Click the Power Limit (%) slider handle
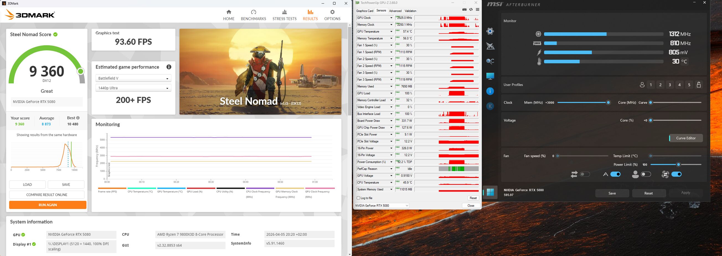Viewport: 722px width, 256px height. tap(678, 165)
